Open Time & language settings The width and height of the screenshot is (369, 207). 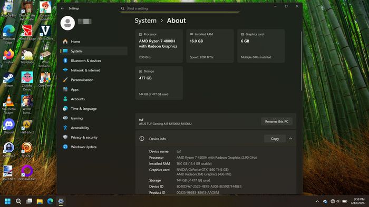[94, 109]
